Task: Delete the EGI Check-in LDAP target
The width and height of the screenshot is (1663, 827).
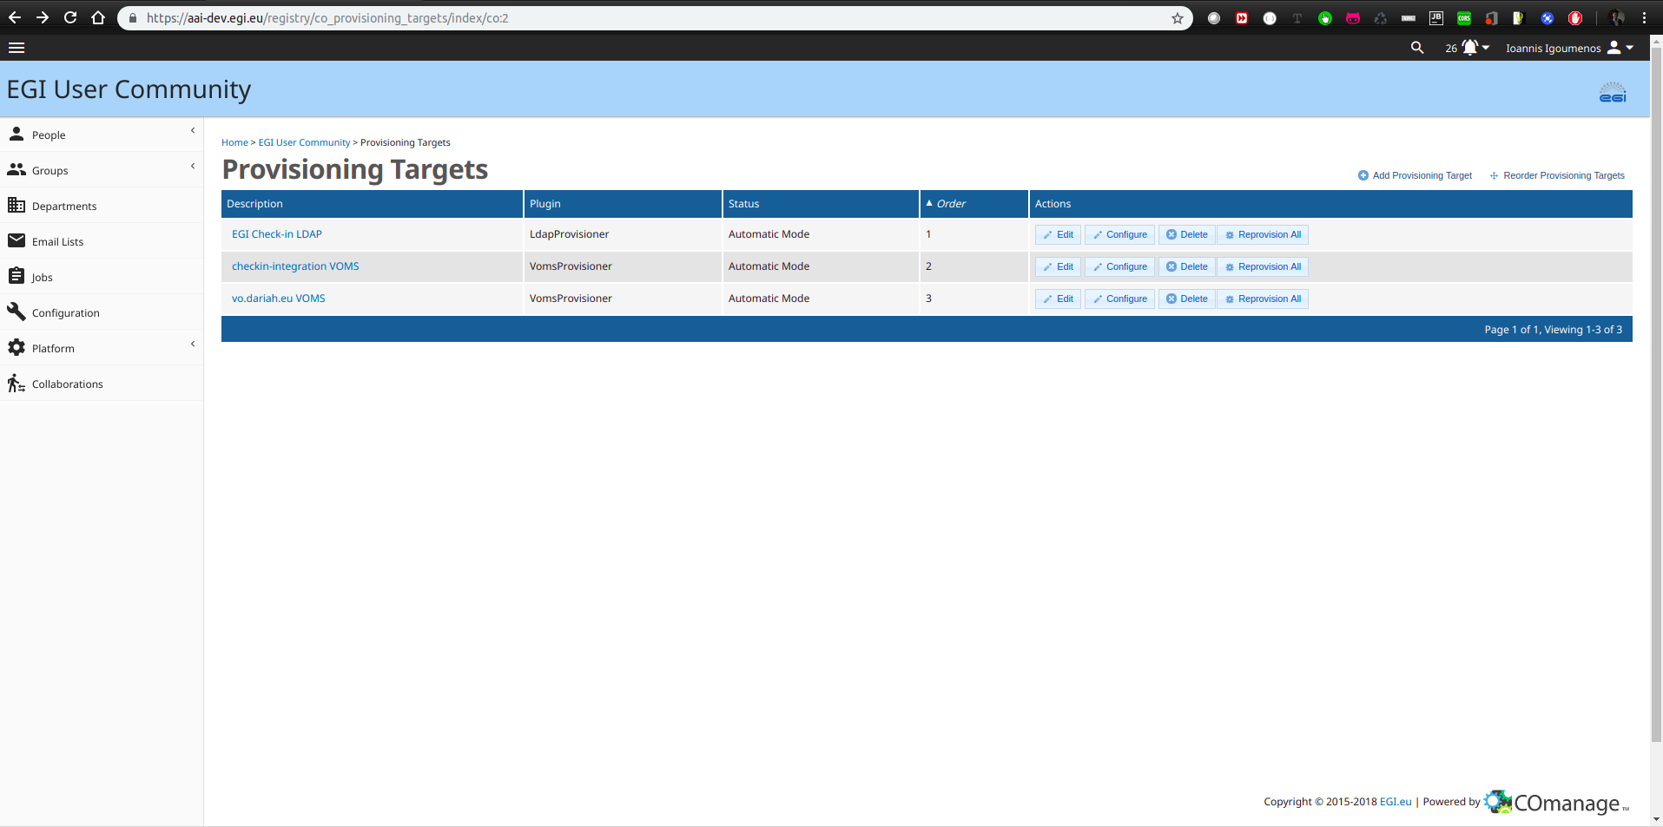Action: (x=1186, y=234)
